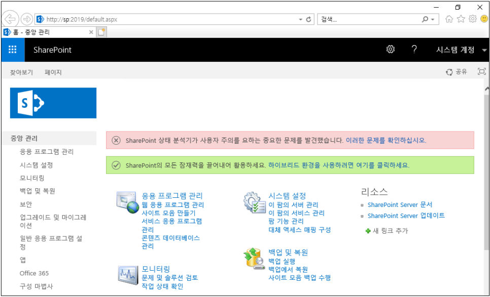Select 모니터링 in left navigation
The image size is (490, 297).
coord(32,178)
